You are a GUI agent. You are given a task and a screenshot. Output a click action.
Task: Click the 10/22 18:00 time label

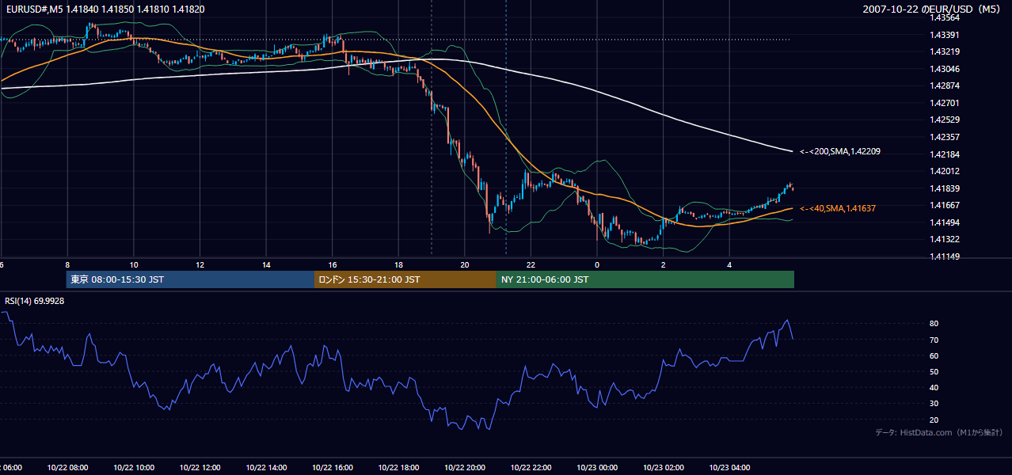(x=398, y=468)
